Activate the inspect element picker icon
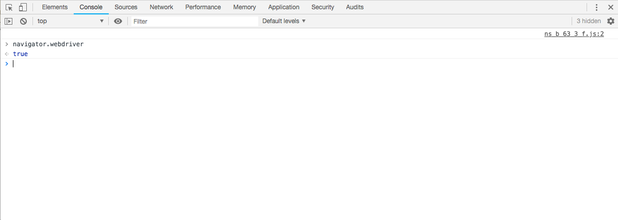The width and height of the screenshot is (618, 220). pos(9,7)
